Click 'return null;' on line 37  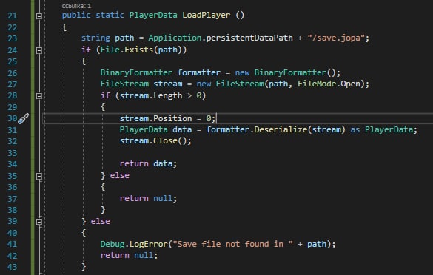click(x=148, y=198)
